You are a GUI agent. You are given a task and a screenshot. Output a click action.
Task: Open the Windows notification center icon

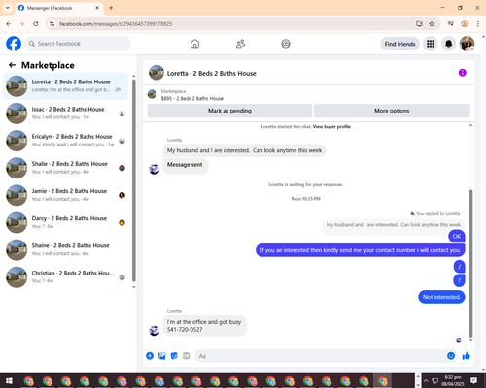(474, 380)
